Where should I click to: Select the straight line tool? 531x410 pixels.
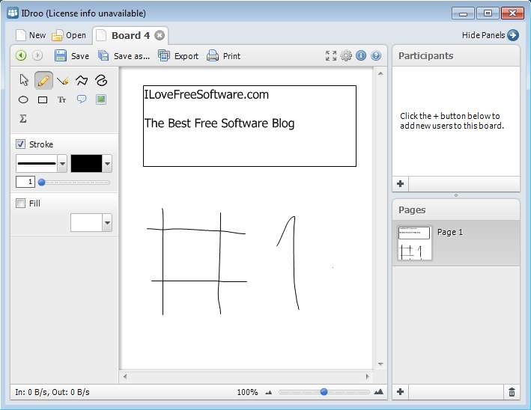click(x=63, y=81)
